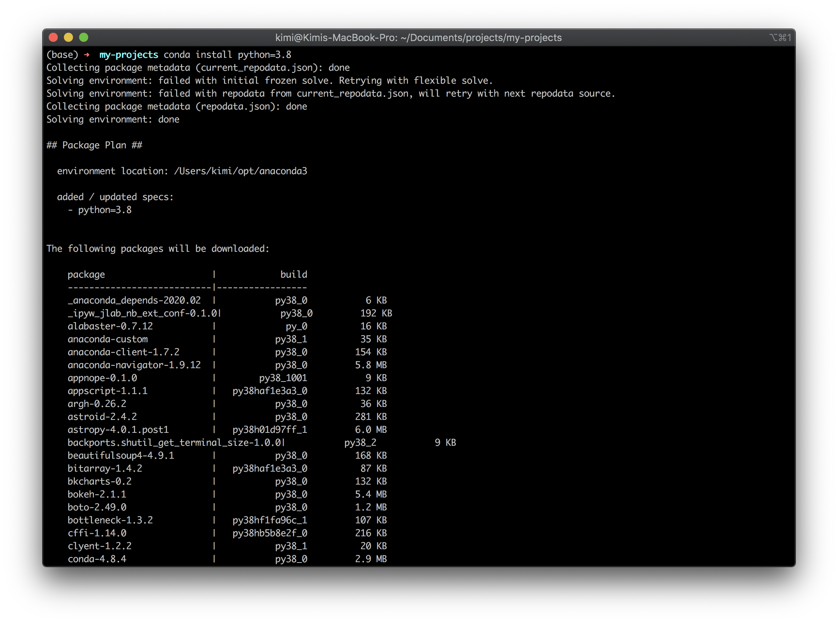Click the 'py38h01d97ff_1' build string
This screenshot has width=838, height=623.
(270, 430)
